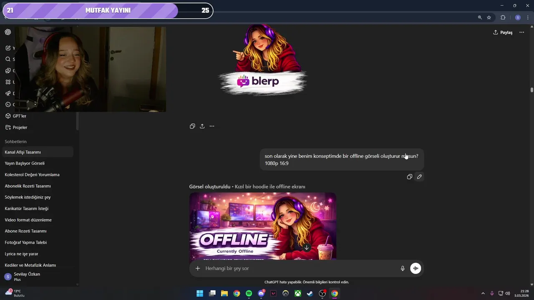The image size is (534, 300).
Task: Open the three-dot conversation options menu
Action: (x=521, y=32)
